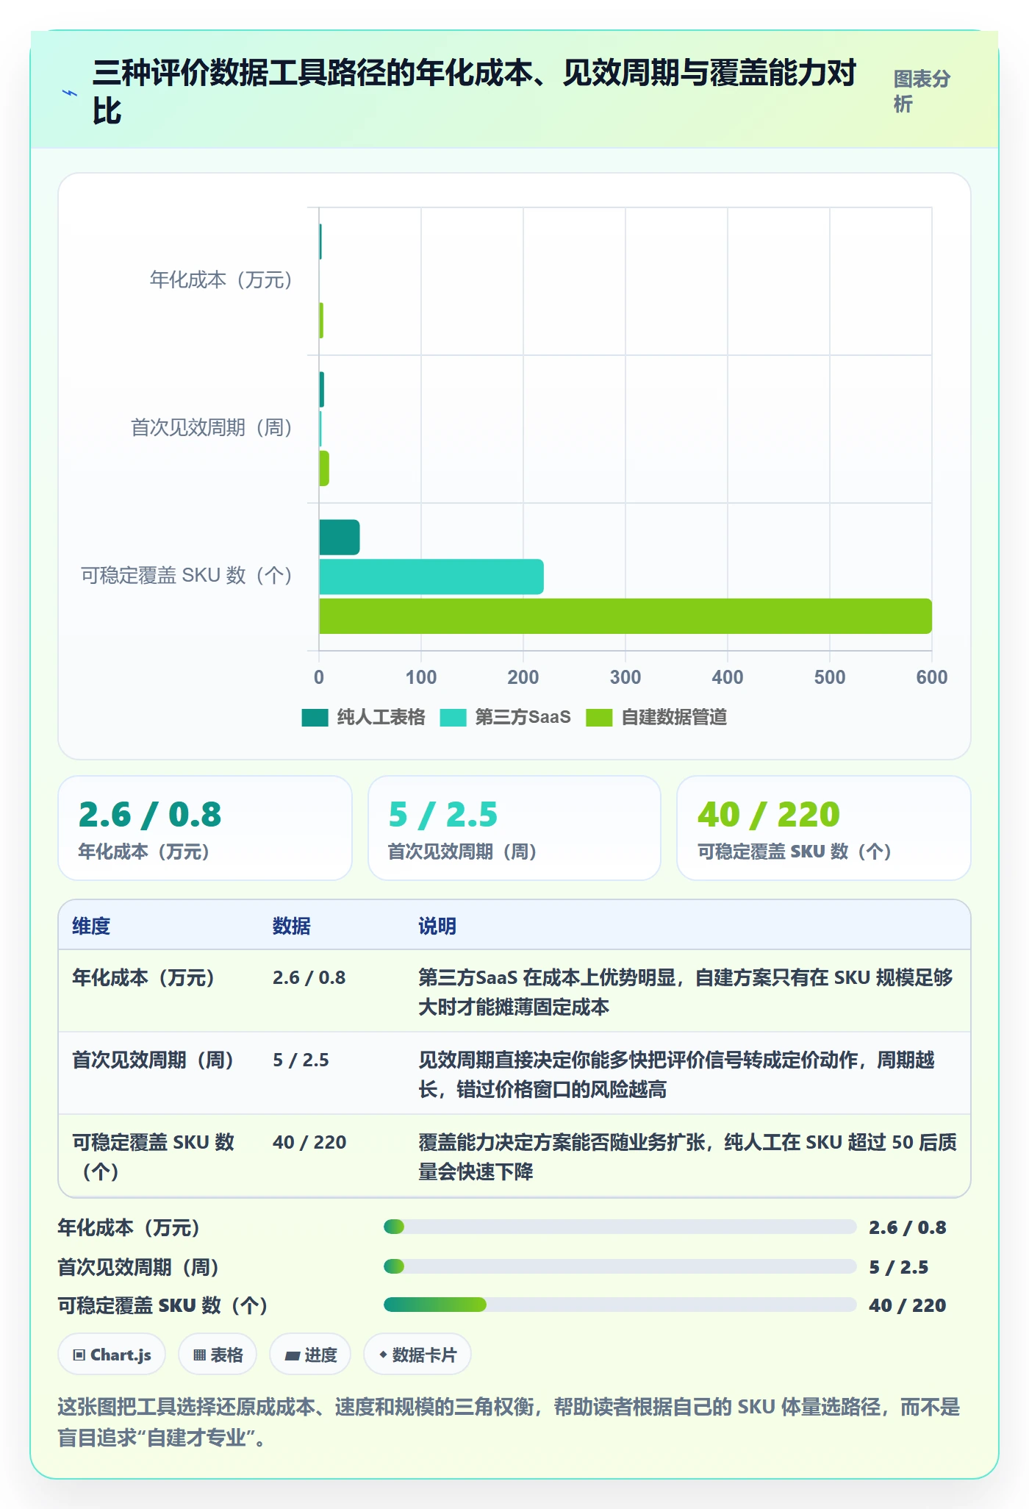The height and width of the screenshot is (1509, 1029).
Task: Click the 进度 chip bar icon
Action: 292,1355
